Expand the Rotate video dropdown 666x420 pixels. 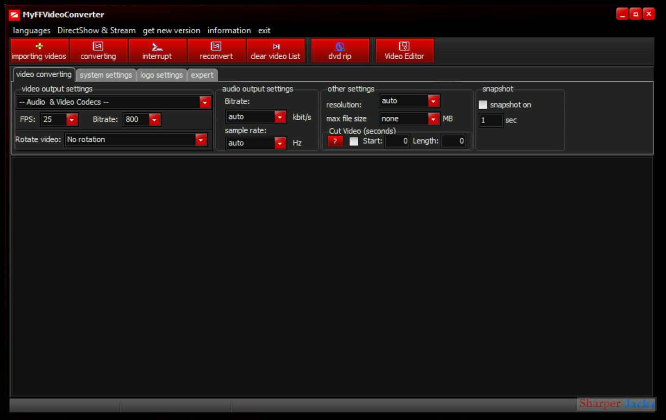(x=201, y=140)
